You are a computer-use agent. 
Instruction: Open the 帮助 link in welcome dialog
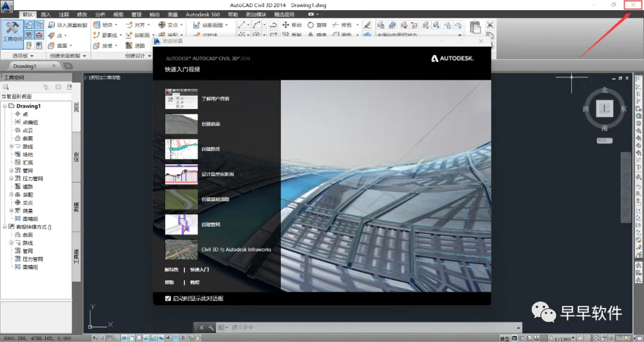tap(169, 282)
